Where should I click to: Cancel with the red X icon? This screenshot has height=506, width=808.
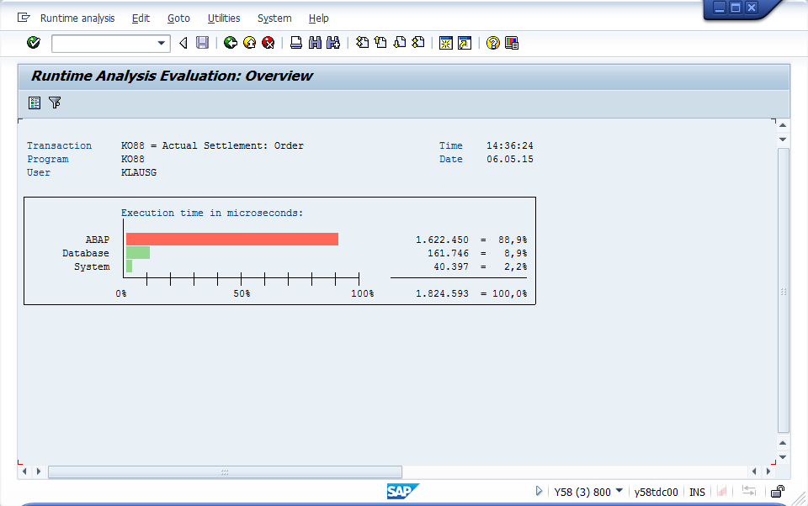(x=268, y=43)
